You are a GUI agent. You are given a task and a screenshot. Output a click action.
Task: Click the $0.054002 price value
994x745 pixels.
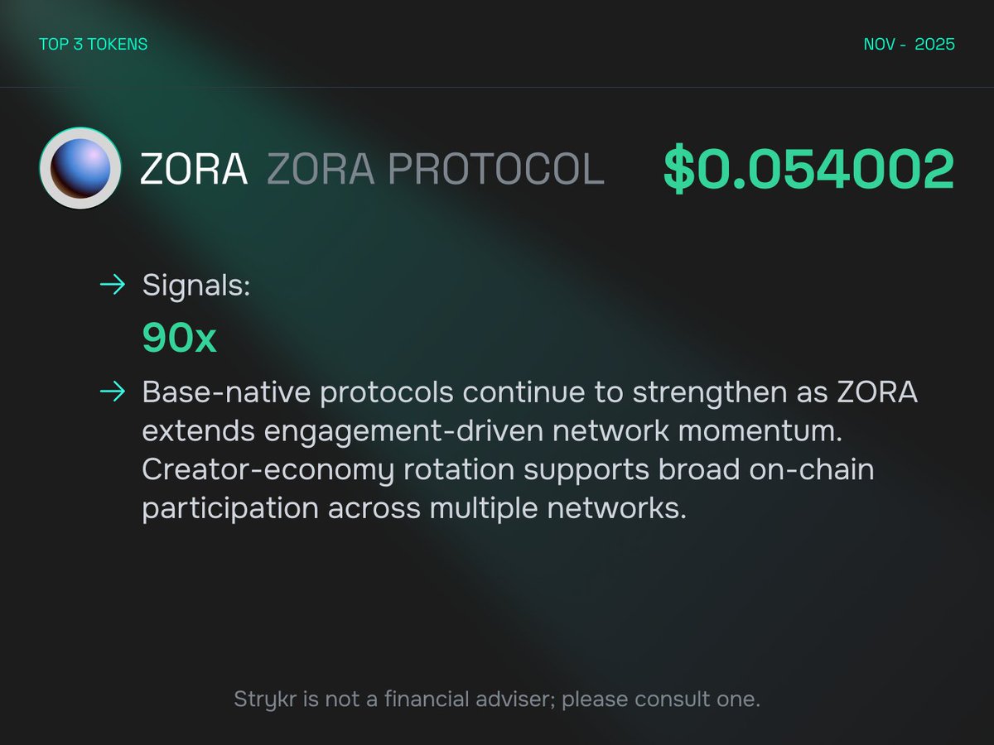[x=808, y=170]
